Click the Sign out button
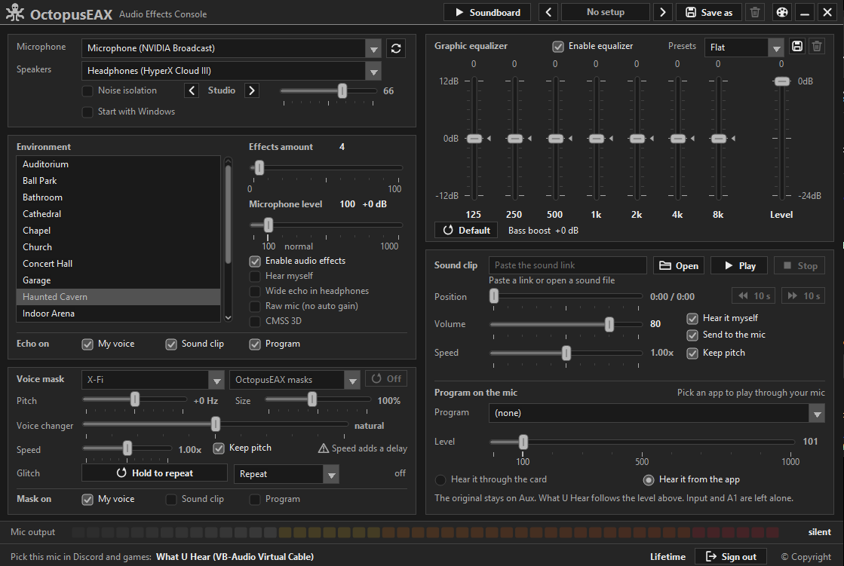Viewport: 844px width, 566px height. click(x=732, y=557)
